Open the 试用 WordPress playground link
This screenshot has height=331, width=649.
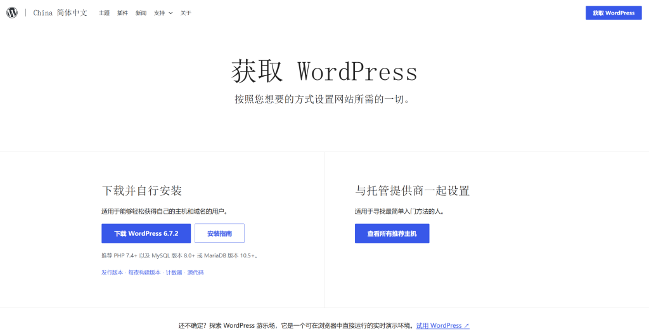tap(442, 325)
